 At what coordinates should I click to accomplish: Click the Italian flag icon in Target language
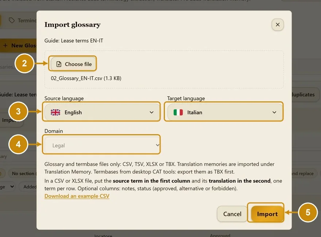click(x=178, y=112)
